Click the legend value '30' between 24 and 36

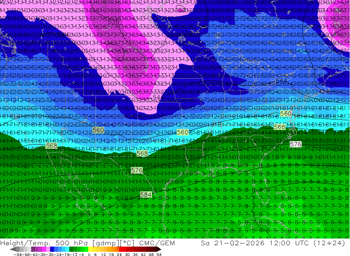pos(127,255)
